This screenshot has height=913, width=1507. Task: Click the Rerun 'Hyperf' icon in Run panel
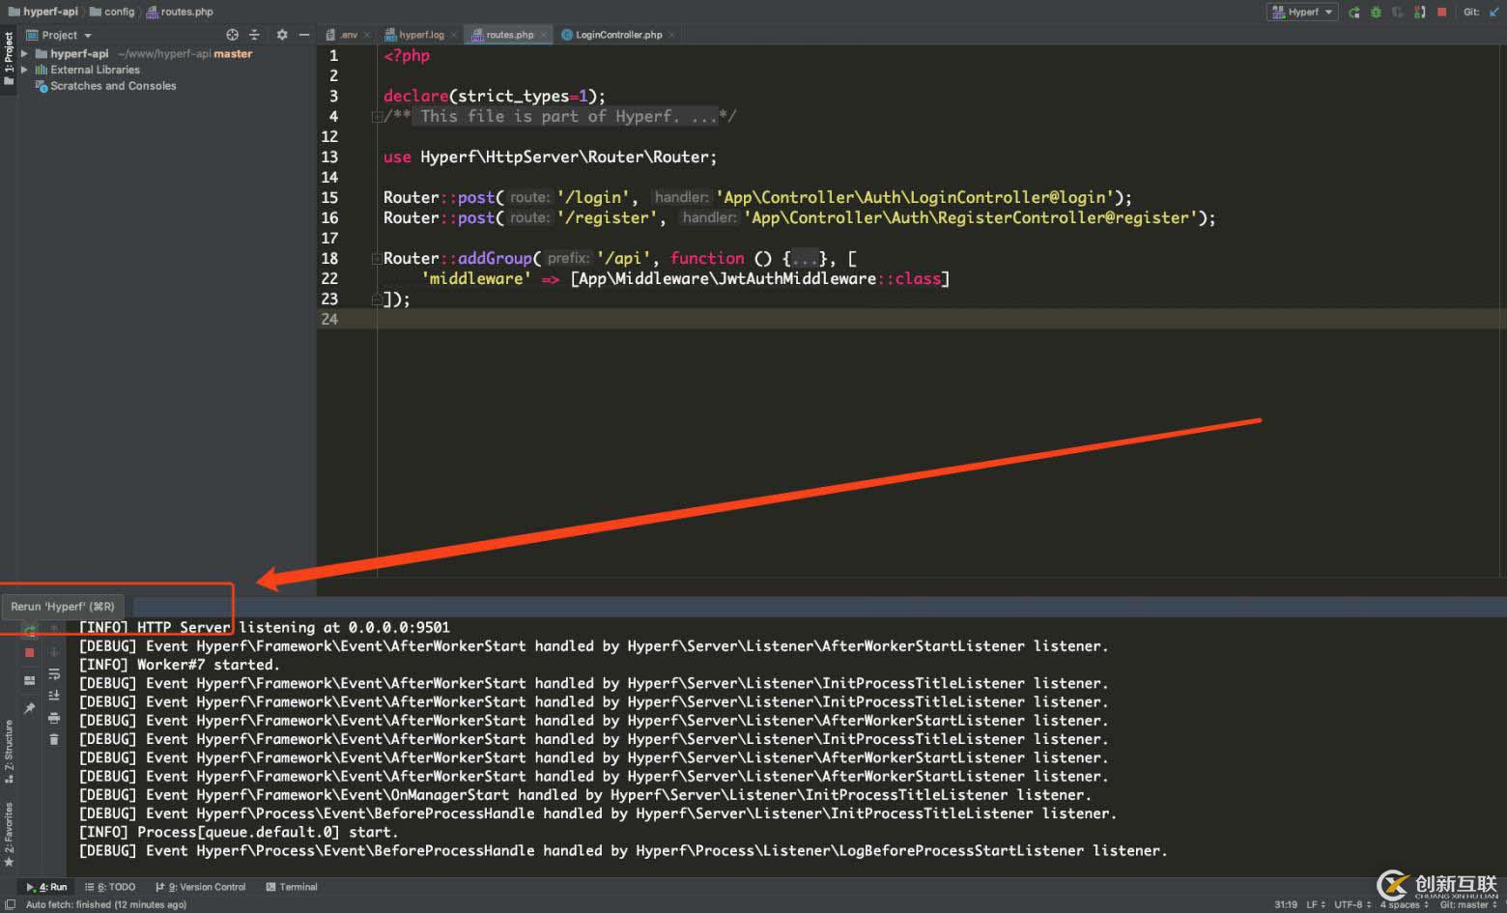pos(30,630)
